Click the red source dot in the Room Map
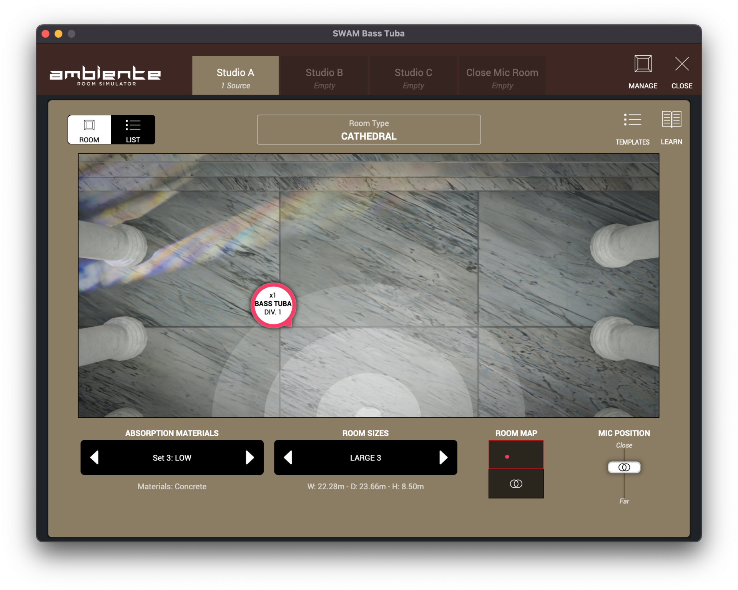738x590 pixels. click(508, 457)
